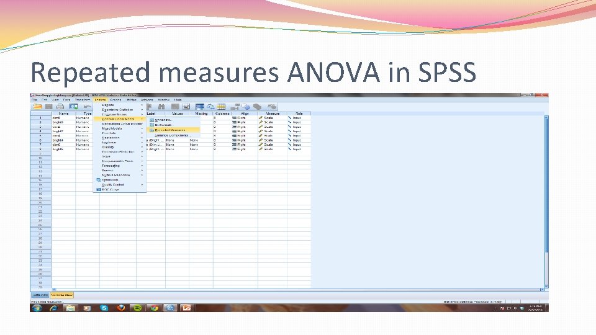Click the Role column header
The height and width of the screenshot is (335, 596).
(x=299, y=114)
